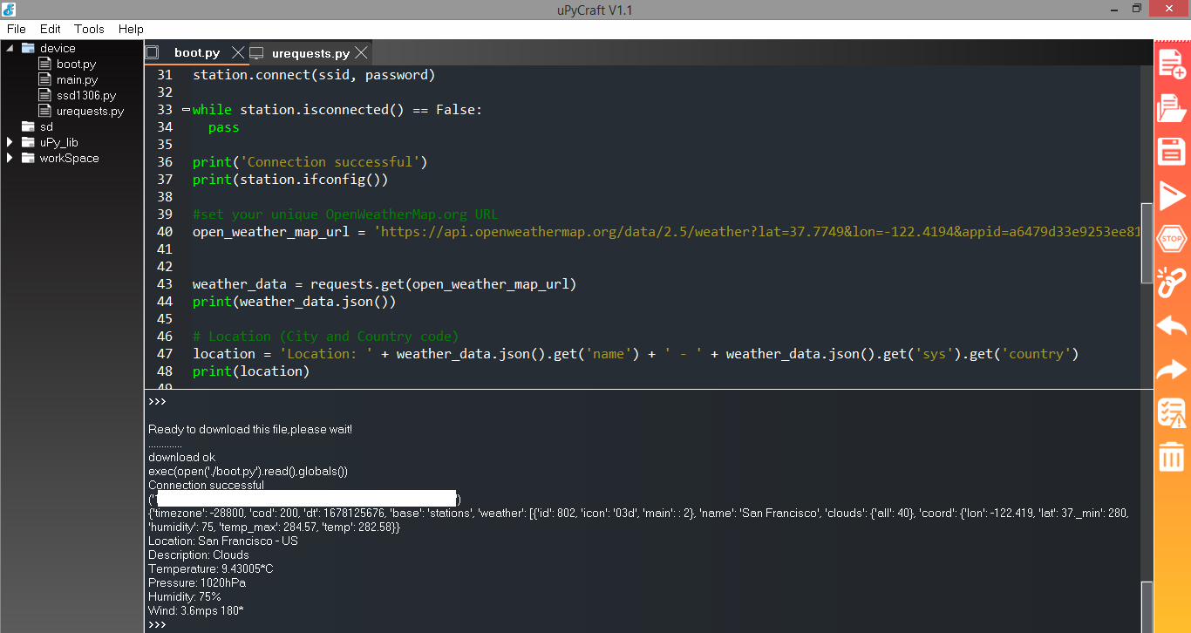Close the urequests.py tab

pyautogui.click(x=361, y=53)
